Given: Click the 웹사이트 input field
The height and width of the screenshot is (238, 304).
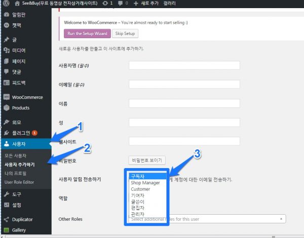Looking at the screenshot, I should click(184, 141).
